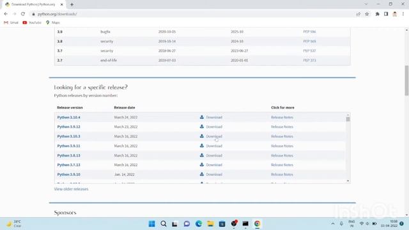
Task: Open Python 3.10.3 release link
Action: 68,136
